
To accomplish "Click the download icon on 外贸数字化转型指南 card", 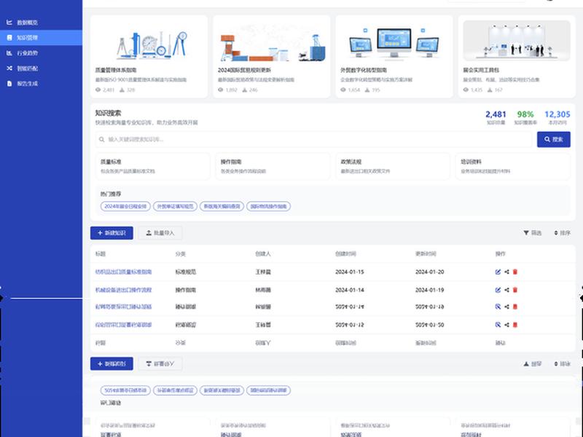I will tap(367, 90).
